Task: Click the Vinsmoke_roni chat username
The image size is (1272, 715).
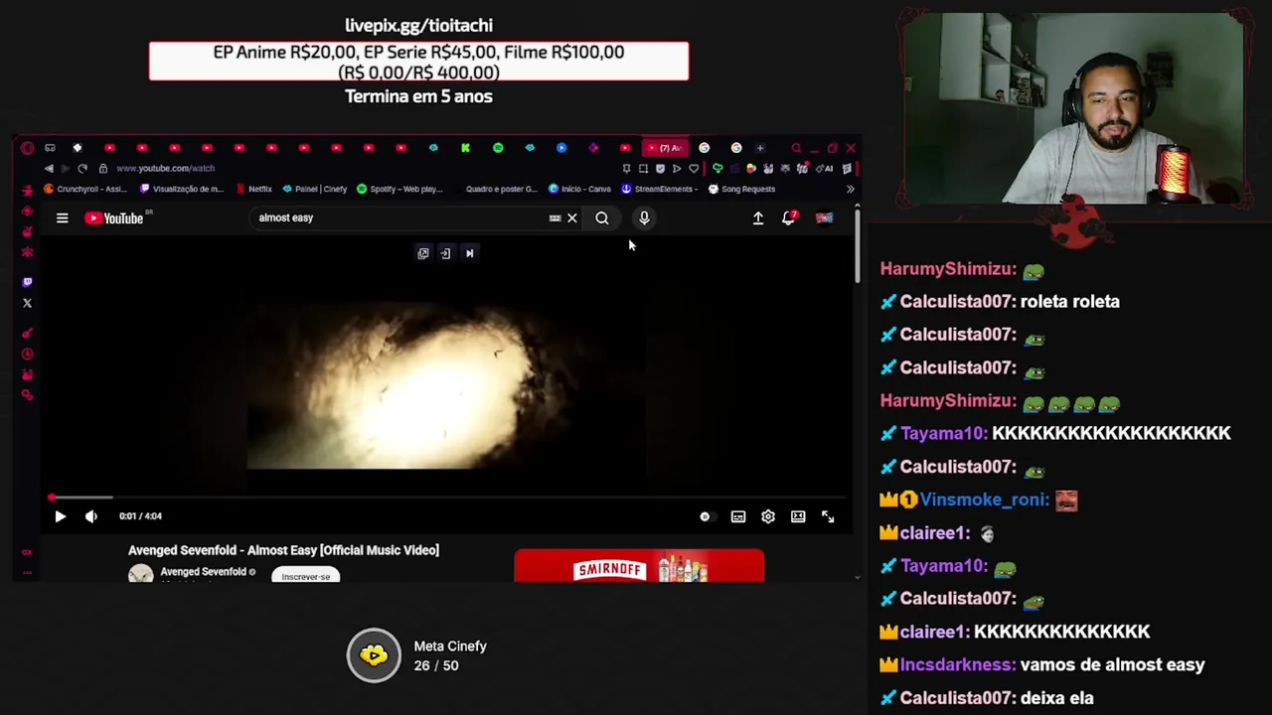Action: (x=984, y=500)
